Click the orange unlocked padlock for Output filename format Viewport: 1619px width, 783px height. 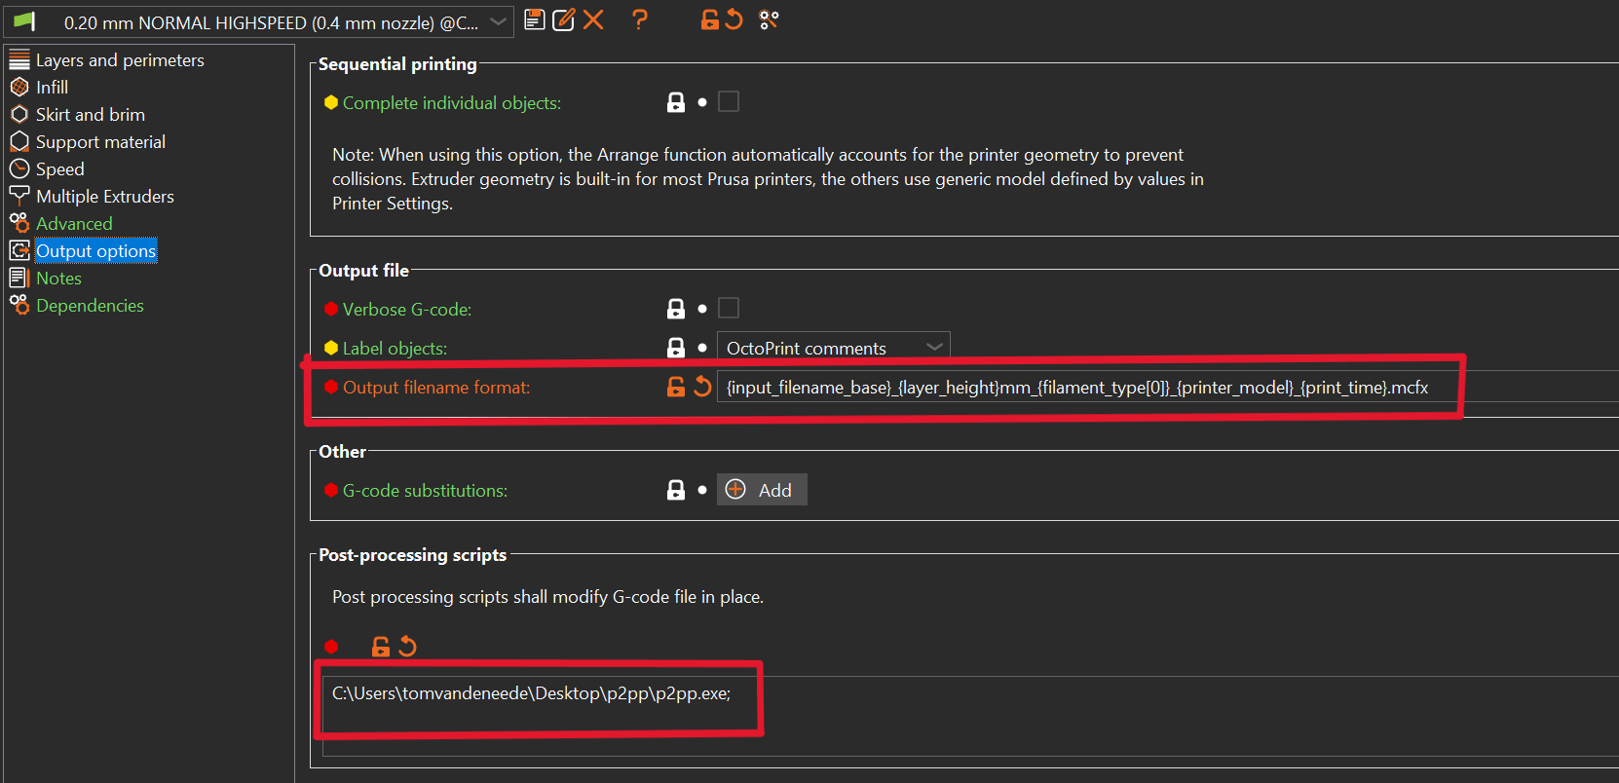(x=676, y=387)
